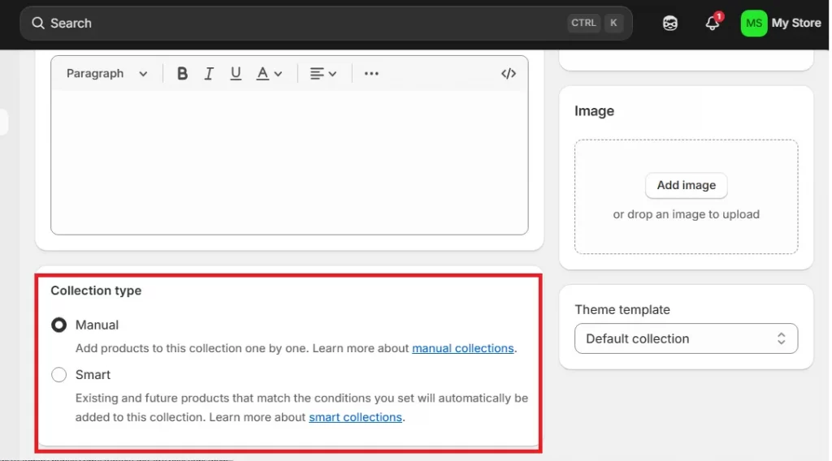
Task: Open the text color picker
Action: 269,74
